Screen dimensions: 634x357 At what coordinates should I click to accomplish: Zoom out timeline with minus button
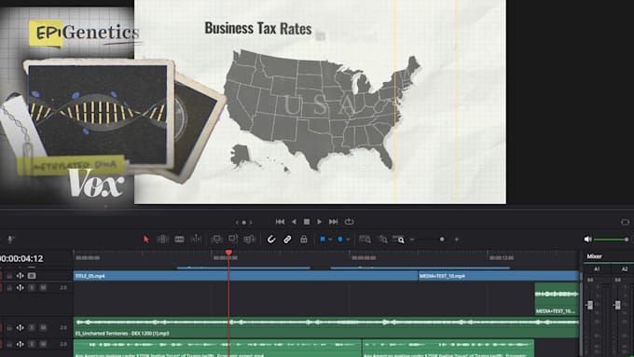tap(412, 240)
